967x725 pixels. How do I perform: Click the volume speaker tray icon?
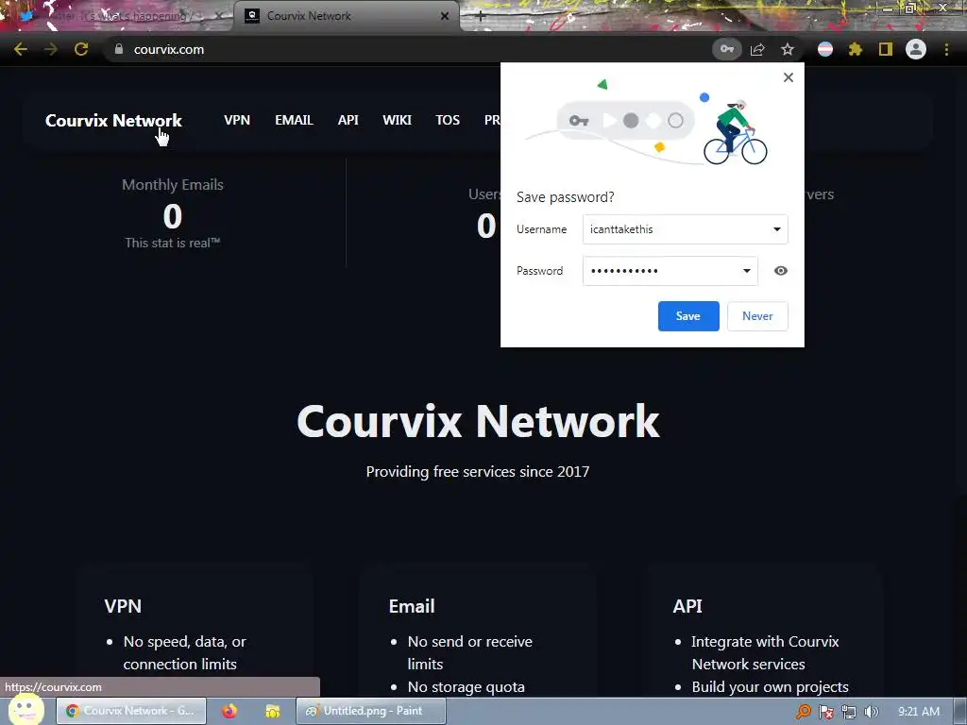click(x=871, y=712)
